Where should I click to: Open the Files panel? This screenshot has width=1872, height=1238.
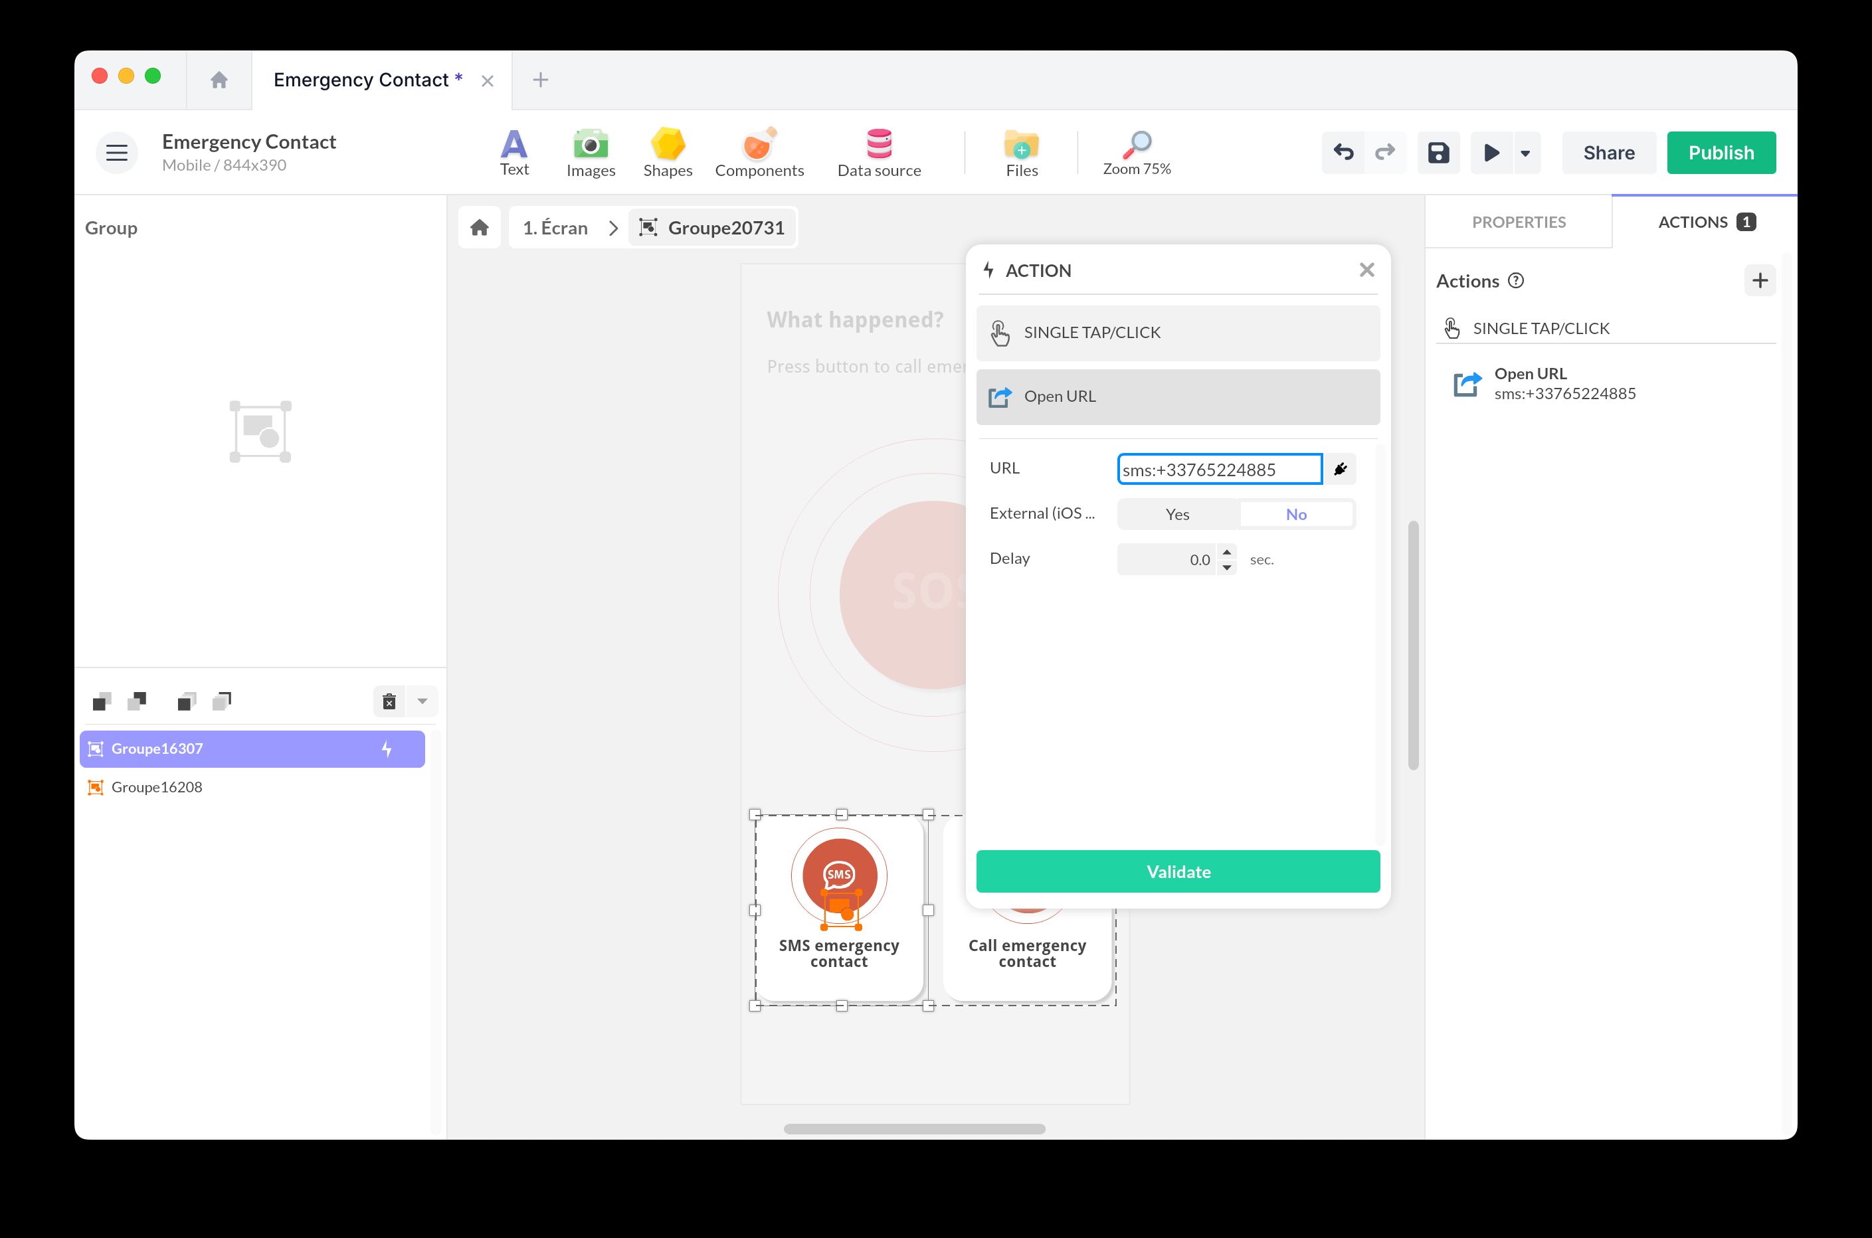point(1021,152)
